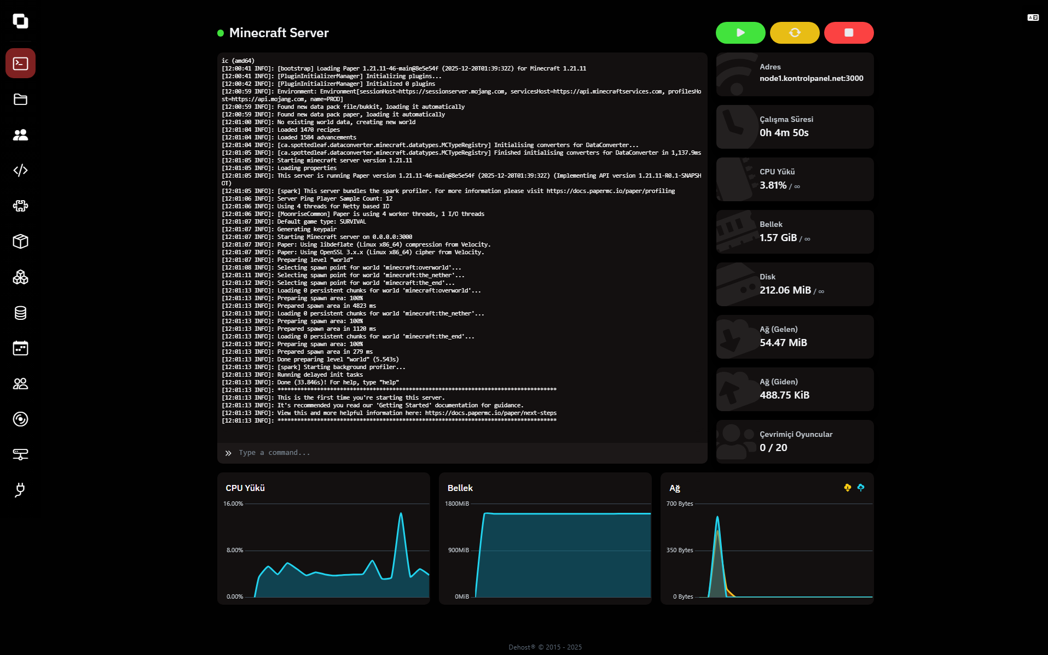Click the command input field in console

point(465,453)
